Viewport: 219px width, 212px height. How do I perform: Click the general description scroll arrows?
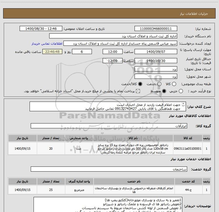click(x=183, y=104)
